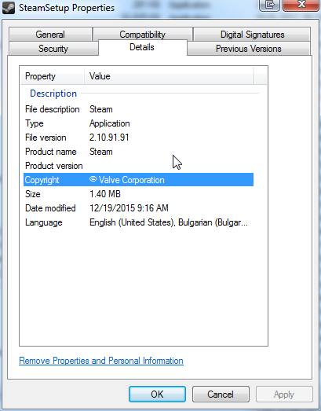
Task: Click the 'English (United States), Bulgarian' value
Action: [x=169, y=222]
